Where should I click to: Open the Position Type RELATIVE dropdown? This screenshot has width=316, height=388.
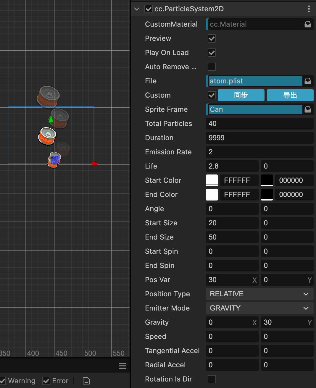[x=260, y=294]
